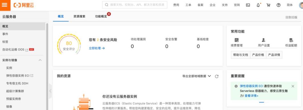Open the Cloud Shell terminal icon
Screen dimensions: 303x110
click(x=248, y=5)
